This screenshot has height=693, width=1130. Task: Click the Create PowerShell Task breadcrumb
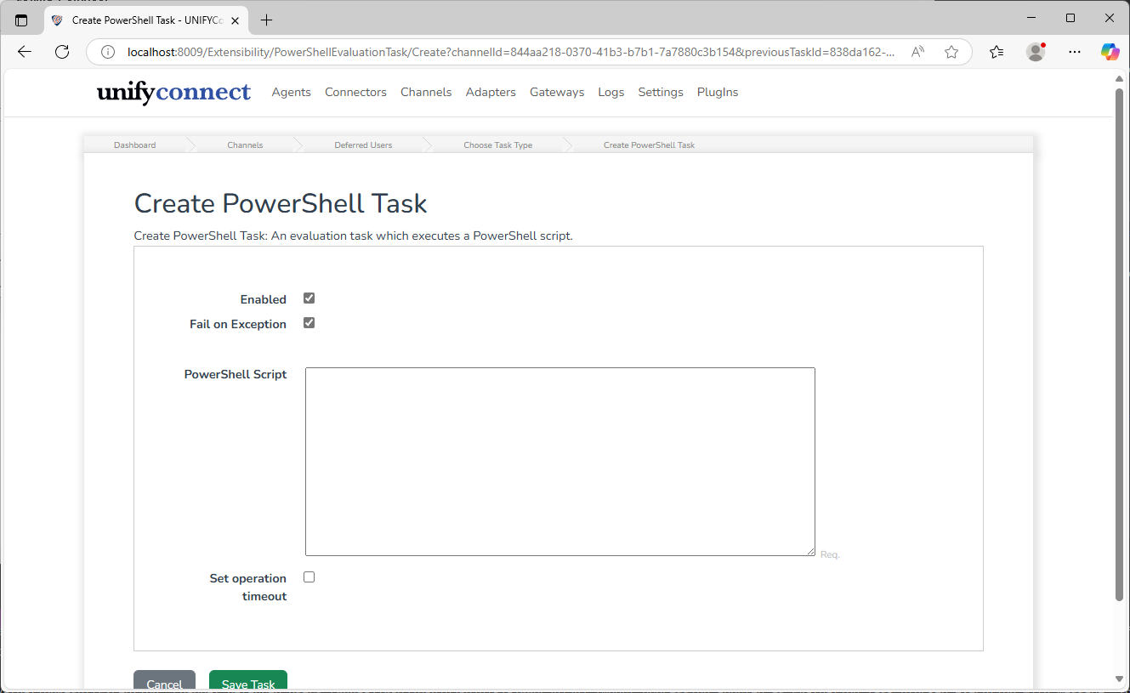[650, 145]
